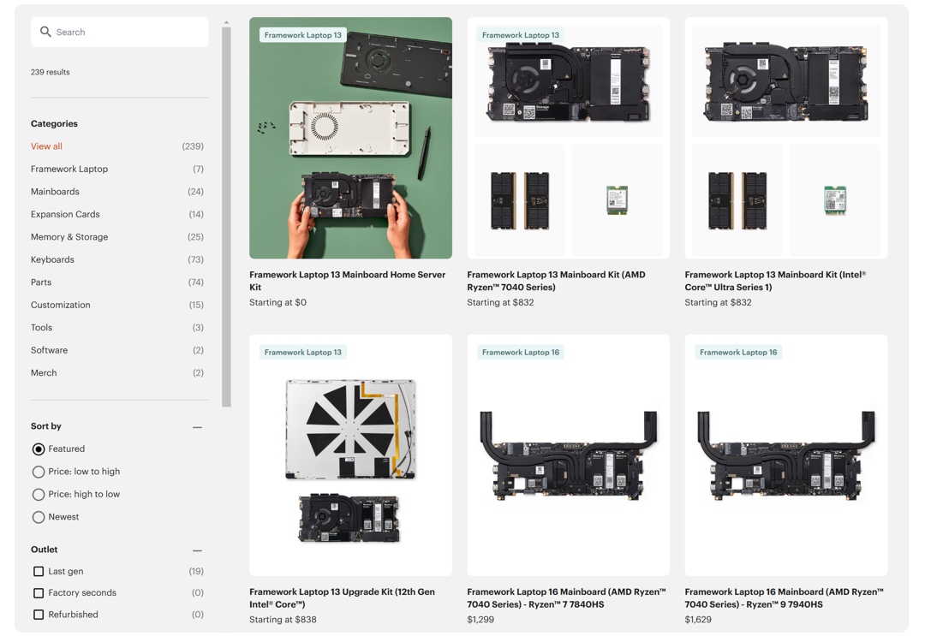This screenshot has width=925, height=636.
Task: Open the Merch category
Action: (44, 373)
